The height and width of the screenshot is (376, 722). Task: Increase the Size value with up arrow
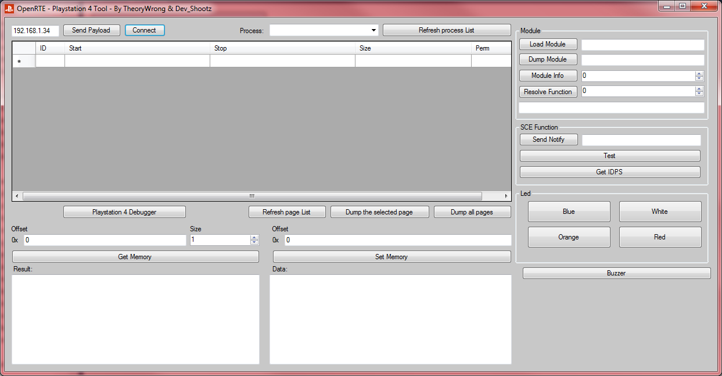pyautogui.click(x=254, y=237)
